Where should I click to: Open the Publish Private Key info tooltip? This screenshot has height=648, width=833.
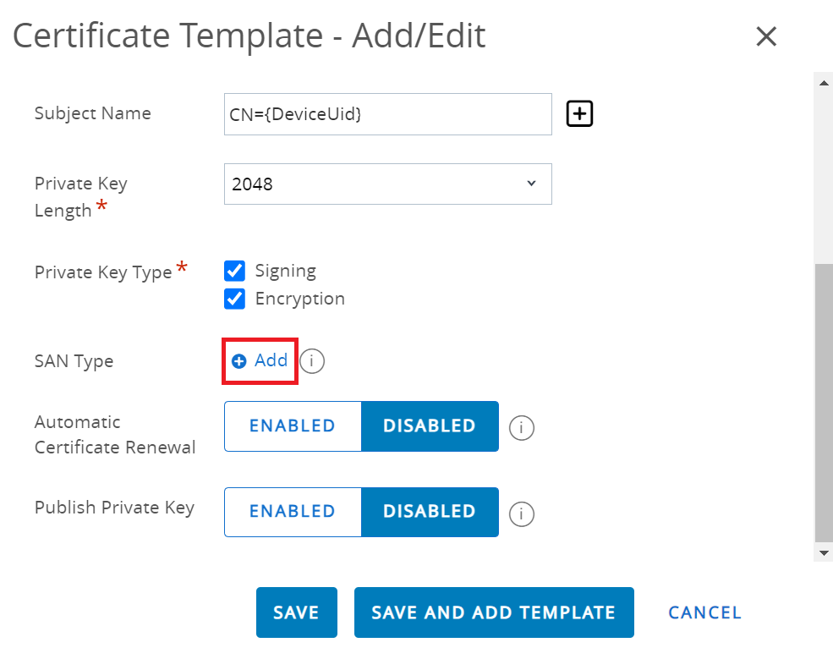[521, 513]
